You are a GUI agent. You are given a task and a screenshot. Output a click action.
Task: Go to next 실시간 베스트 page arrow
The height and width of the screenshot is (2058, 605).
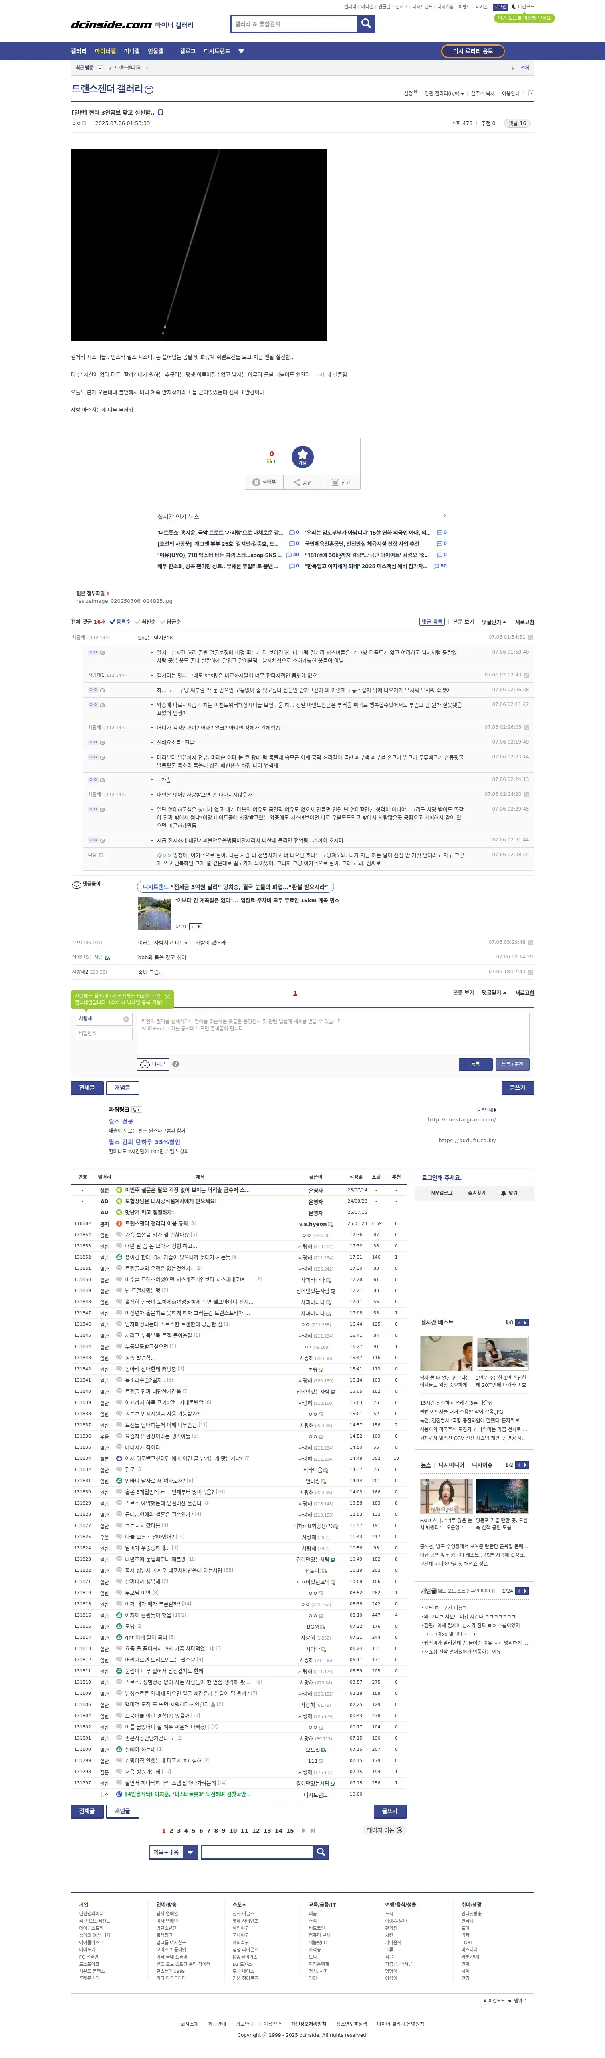tap(525, 1323)
